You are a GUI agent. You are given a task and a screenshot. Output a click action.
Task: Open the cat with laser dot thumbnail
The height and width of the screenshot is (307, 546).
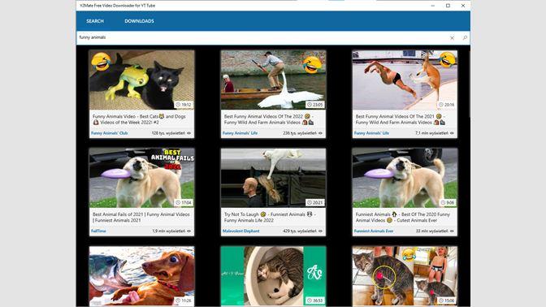point(405,276)
